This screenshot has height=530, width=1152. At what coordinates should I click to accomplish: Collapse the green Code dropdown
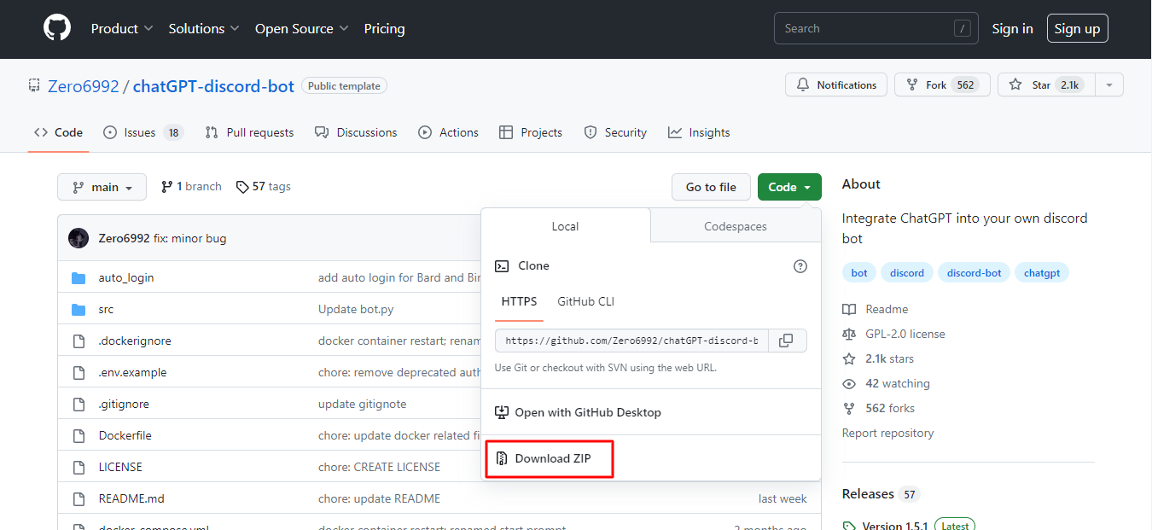pos(789,187)
